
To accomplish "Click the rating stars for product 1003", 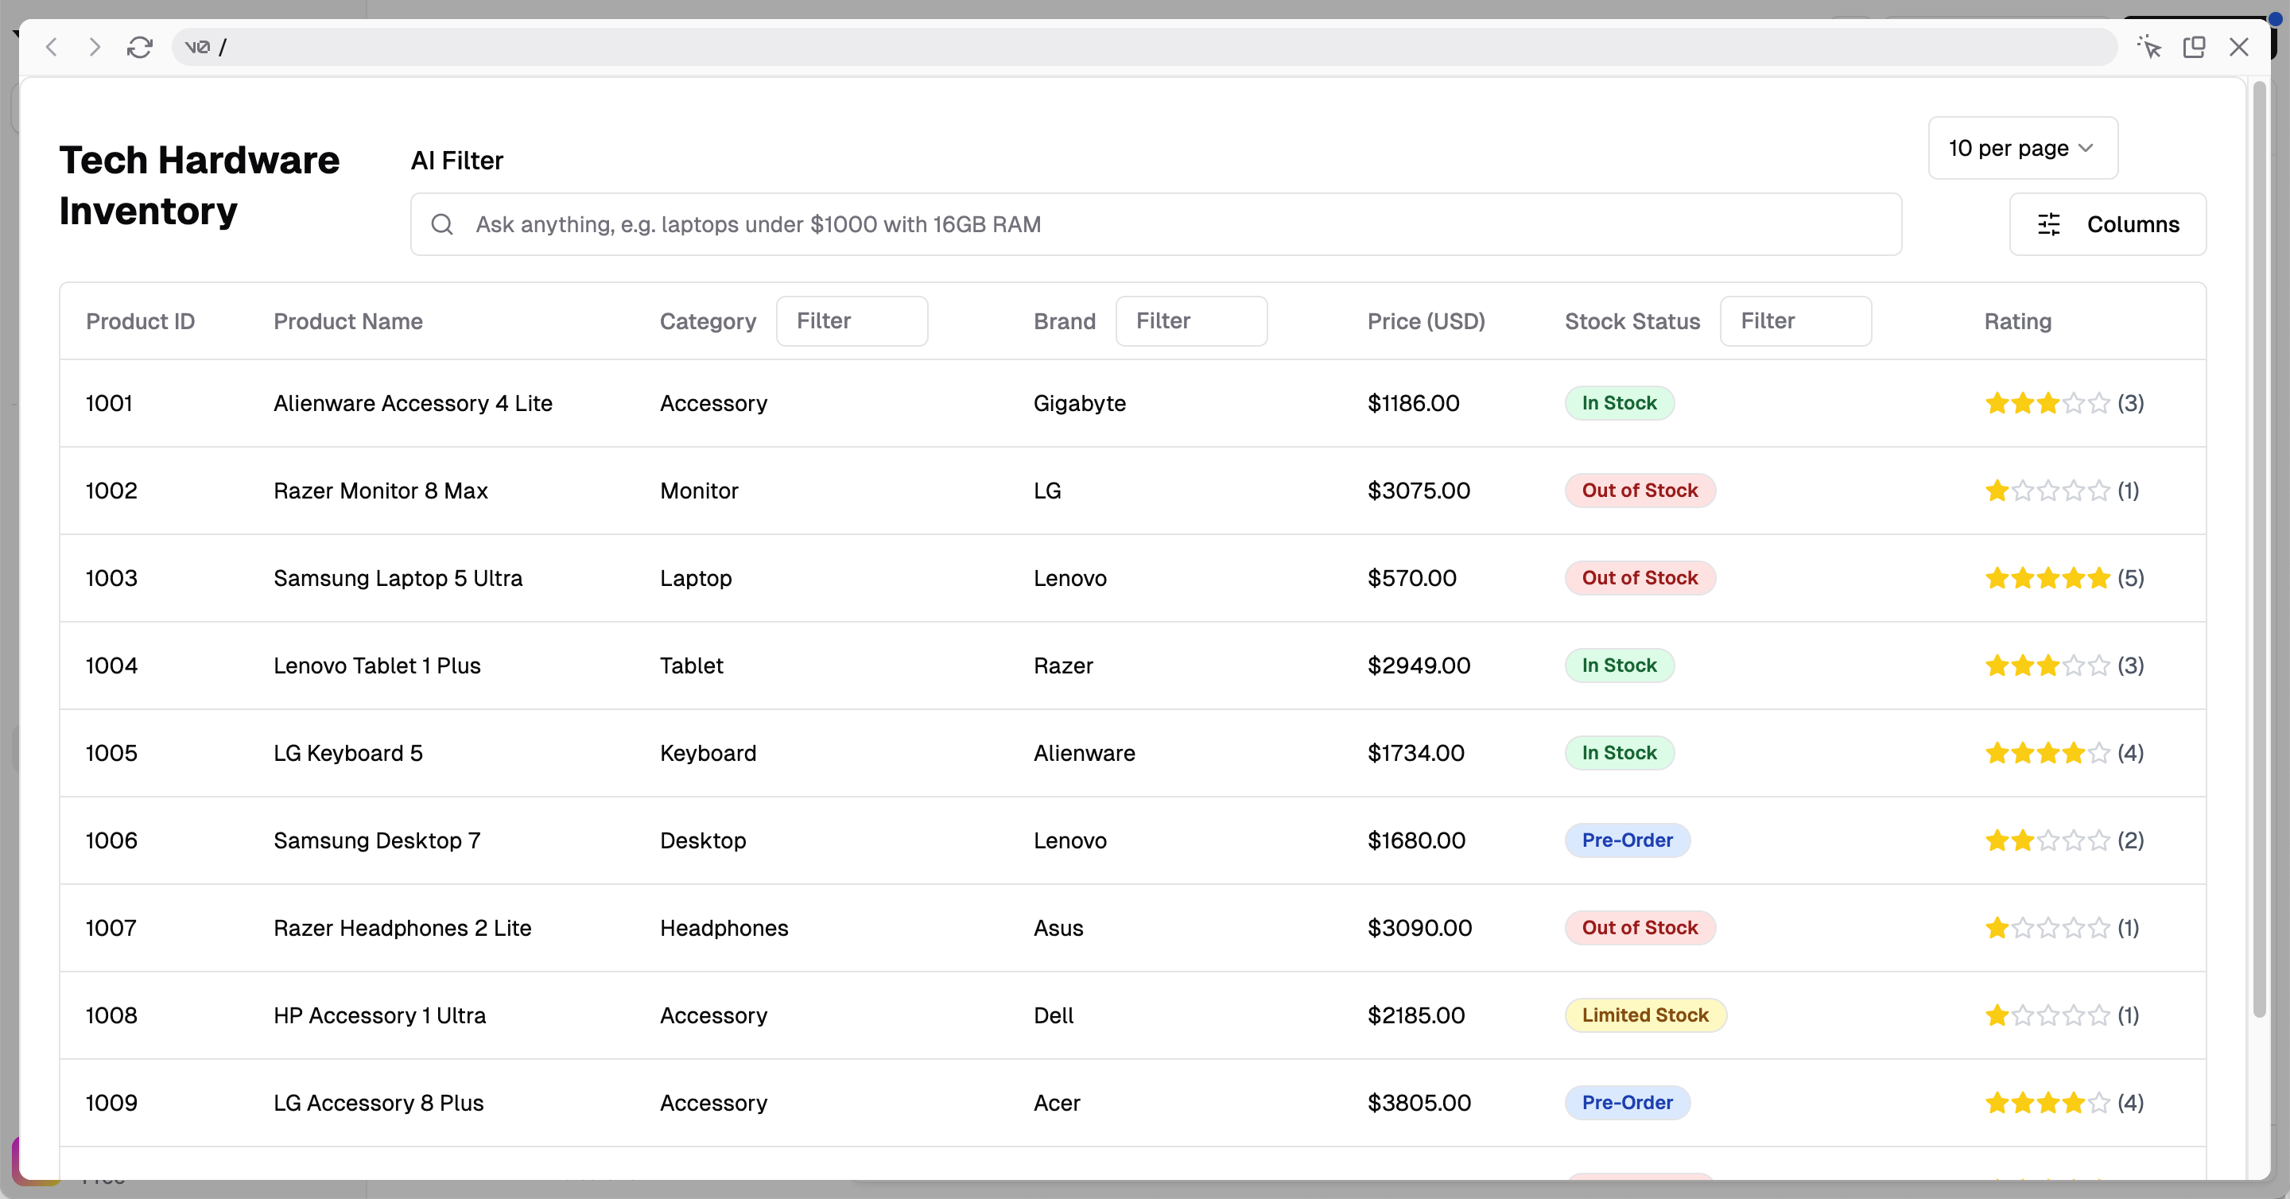I will click(x=2047, y=579).
